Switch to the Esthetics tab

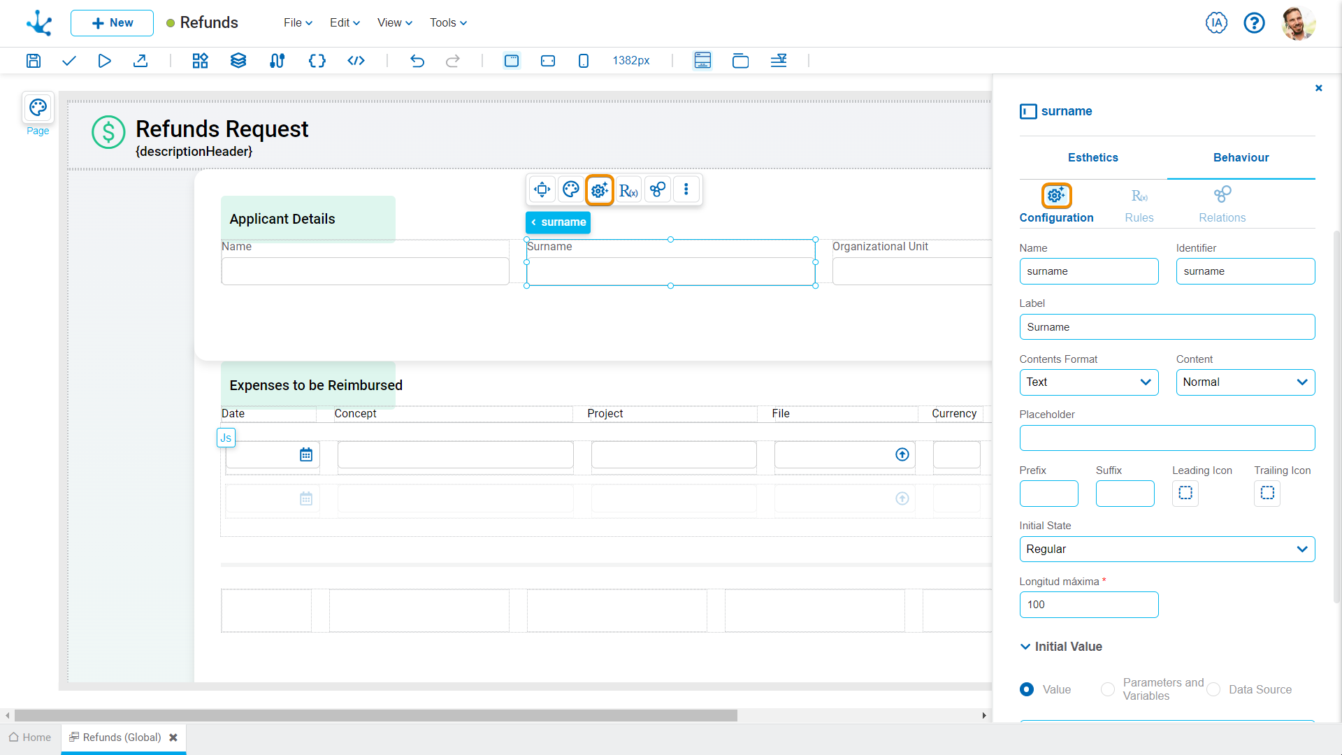pyautogui.click(x=1092, y=158)
